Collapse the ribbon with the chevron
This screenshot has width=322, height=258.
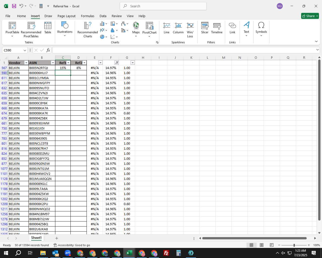point(316,41)
